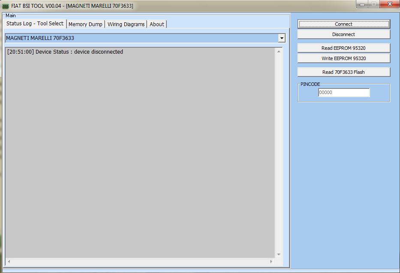Click the PINCODE input field
Image resolution: width=400 pixels, height=273 pixels.
[344, 92]
